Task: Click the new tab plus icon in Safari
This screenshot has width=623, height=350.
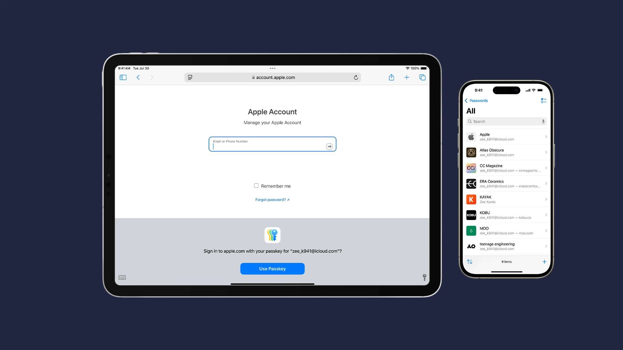Action: coord(407,77)
